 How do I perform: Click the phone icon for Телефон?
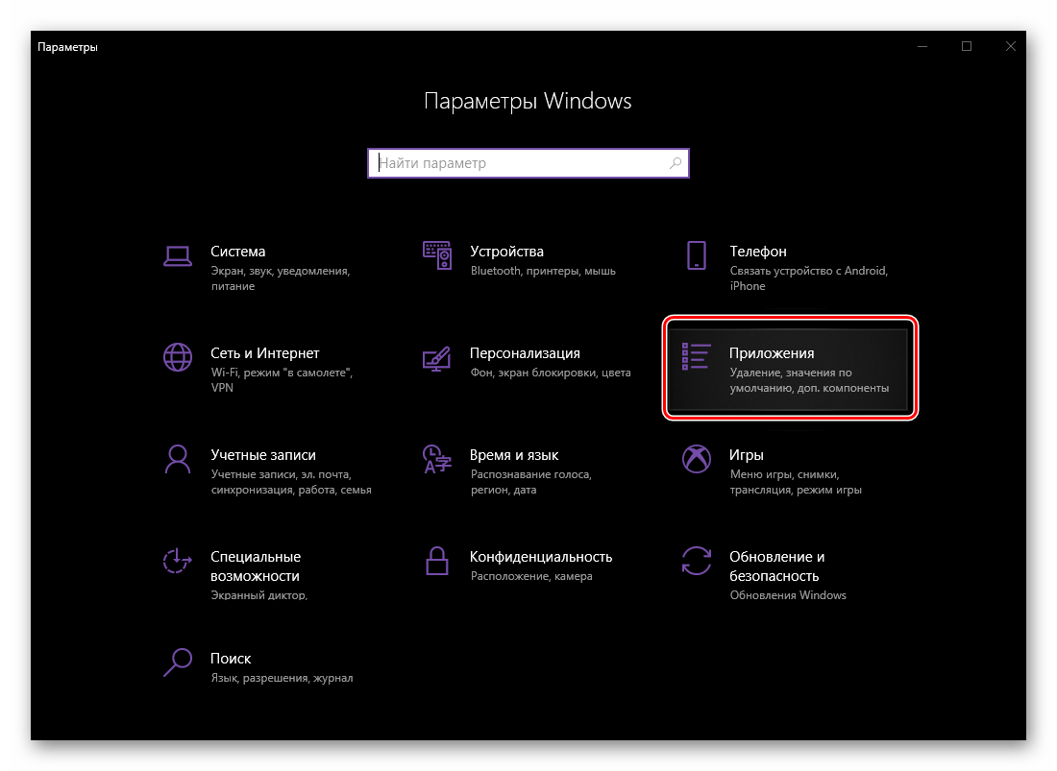tap(697, 255)
